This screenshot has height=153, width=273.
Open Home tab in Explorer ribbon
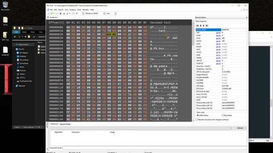coord(24,32)
